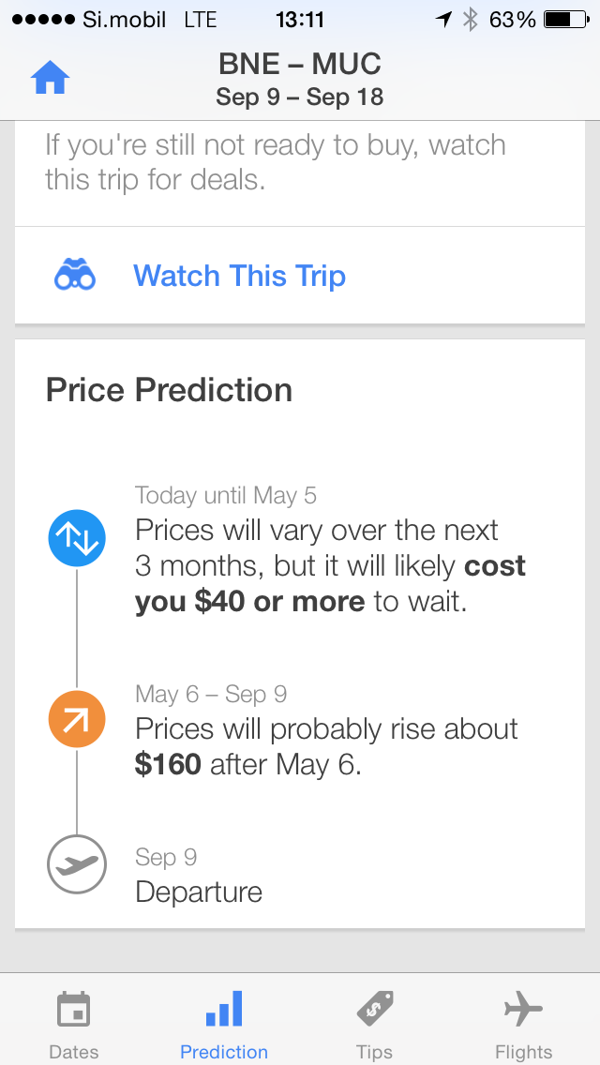Screen dimensions: 600x1065
Task: Tap the Sep 9 – Sep 18 date range
Action: [300, 97]
